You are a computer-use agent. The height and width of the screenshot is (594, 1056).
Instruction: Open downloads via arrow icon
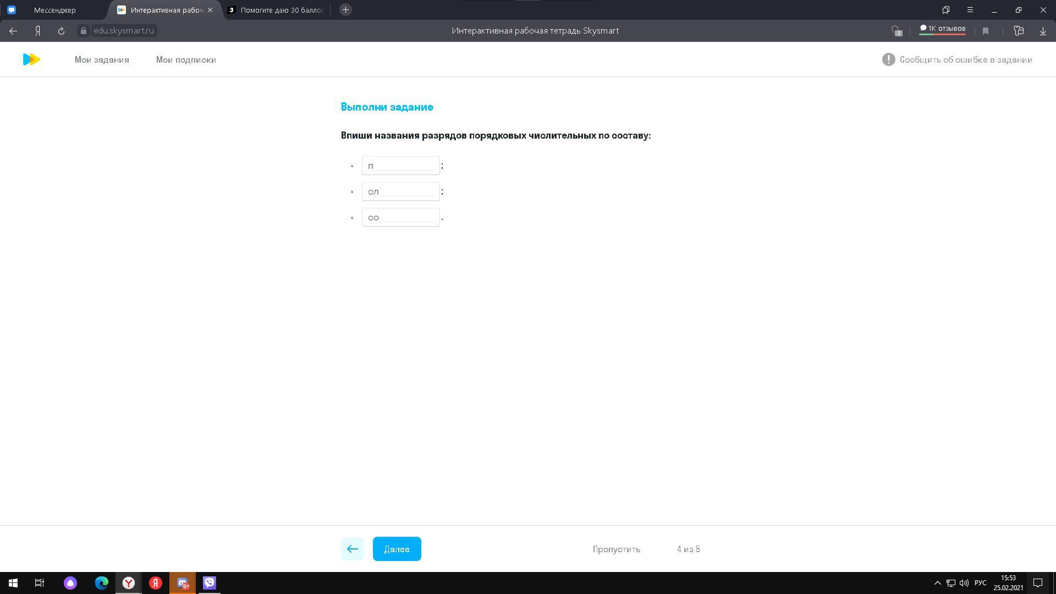(1043, 31)
